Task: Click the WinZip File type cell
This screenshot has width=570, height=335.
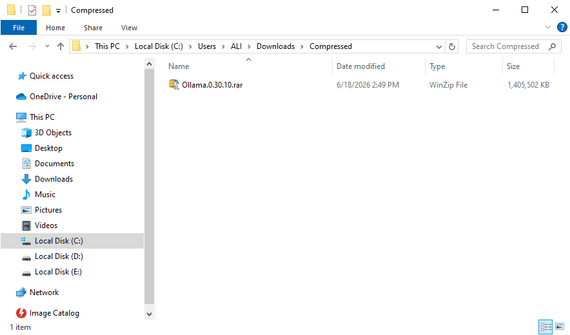Action: (x=448, y=85)
